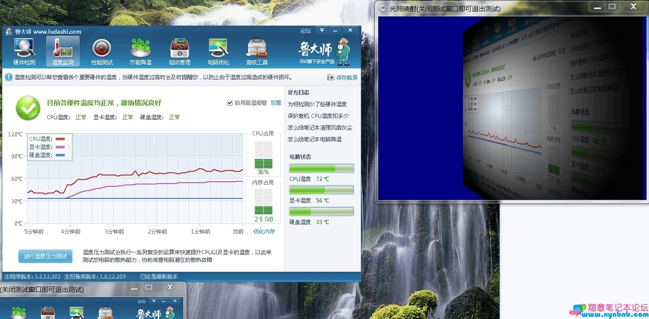This screenshot has height=319, width=649.
Task: Click inside the 光照映射 render viewport
Action: (x=511, y=108)
